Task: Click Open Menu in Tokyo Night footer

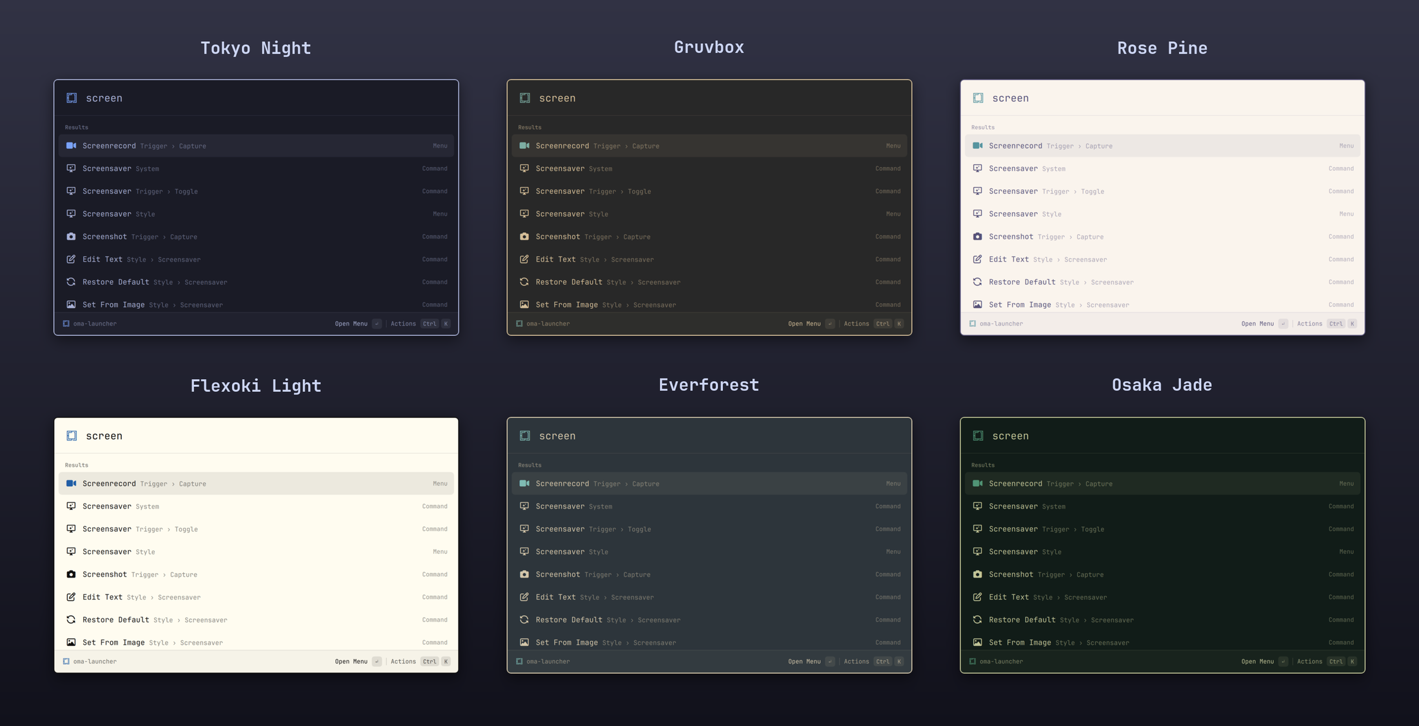Action: click(x=351, y=324)
